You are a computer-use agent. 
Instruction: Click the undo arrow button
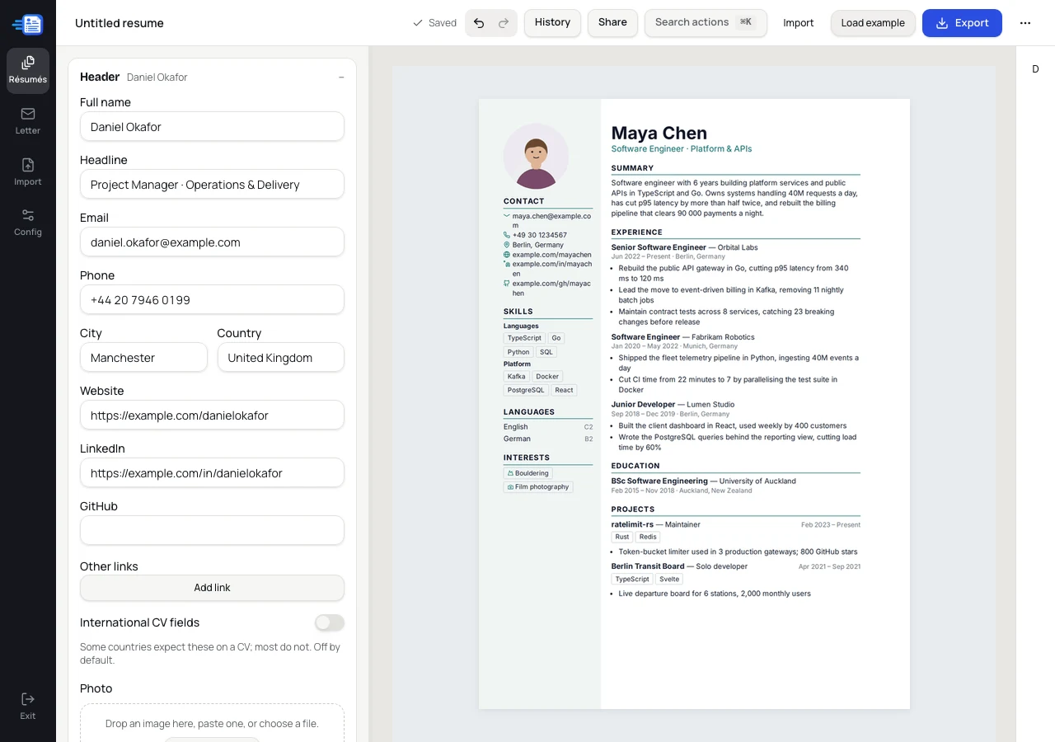tap(479, 23)
